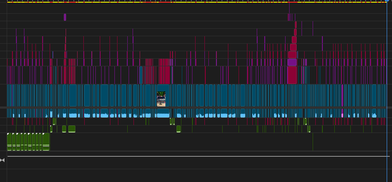Select the isolated purple clip on the highest used track
Screen dimensions: 392x182
tap(65, 17)
